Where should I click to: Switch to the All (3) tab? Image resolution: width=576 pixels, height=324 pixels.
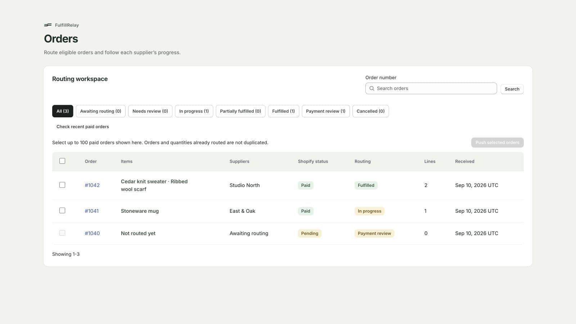[63, 111]
